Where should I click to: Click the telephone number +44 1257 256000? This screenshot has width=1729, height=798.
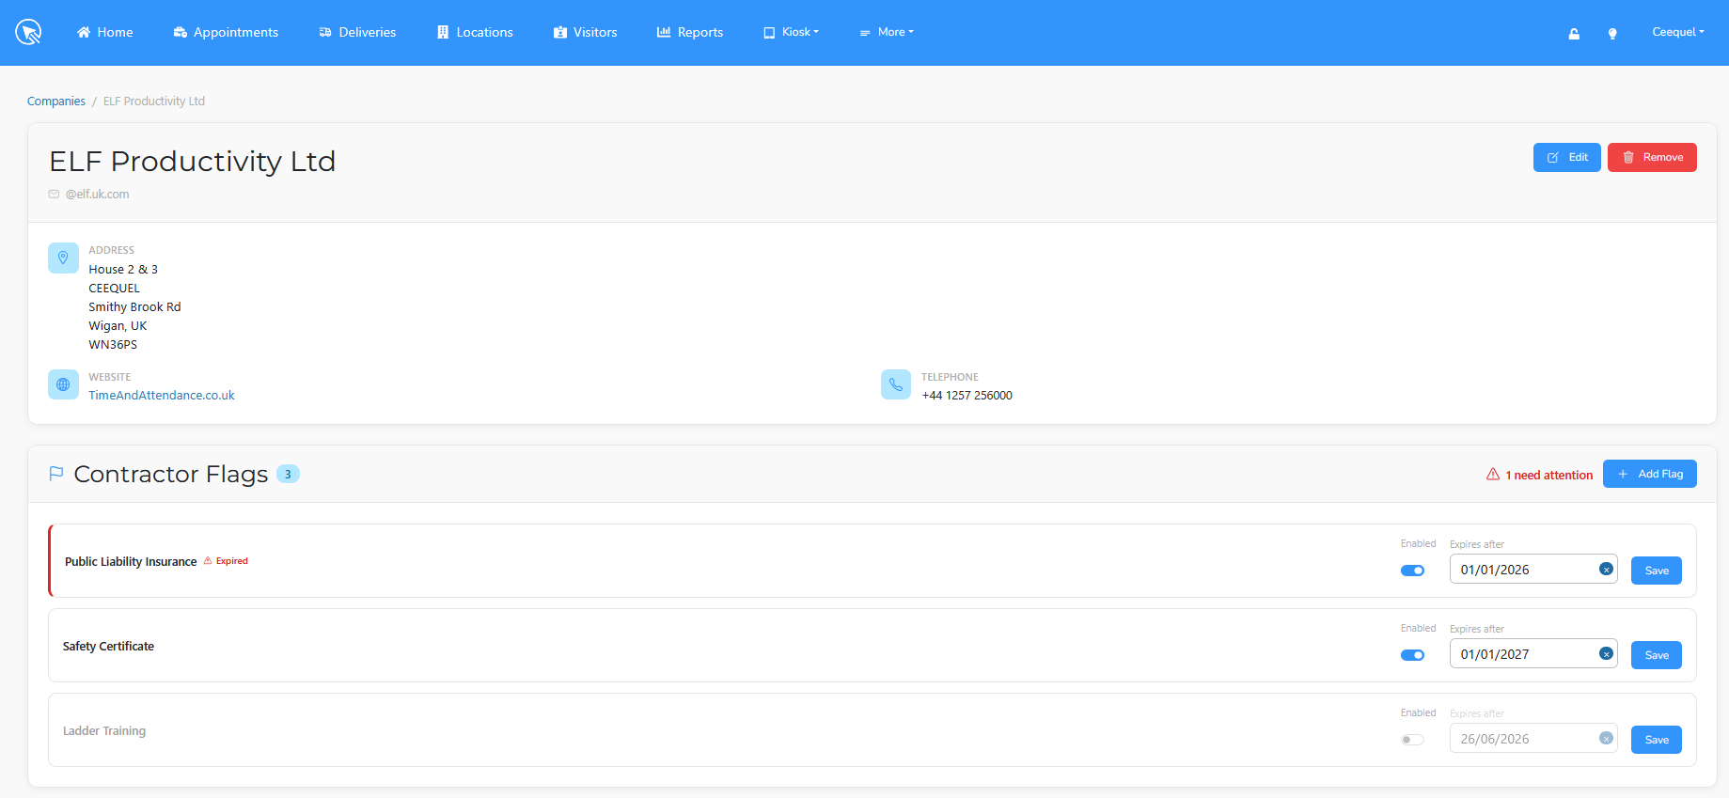coord(967,396)
